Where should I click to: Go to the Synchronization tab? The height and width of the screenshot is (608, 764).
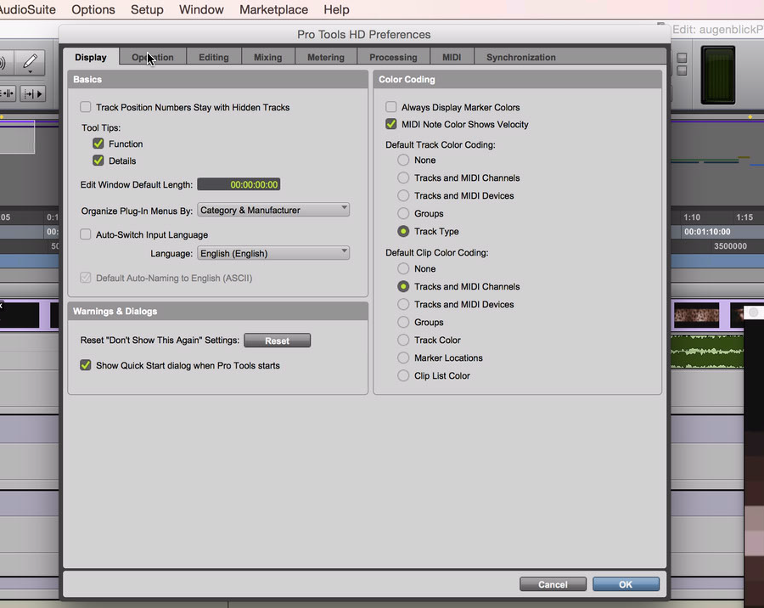click(521, 58)
